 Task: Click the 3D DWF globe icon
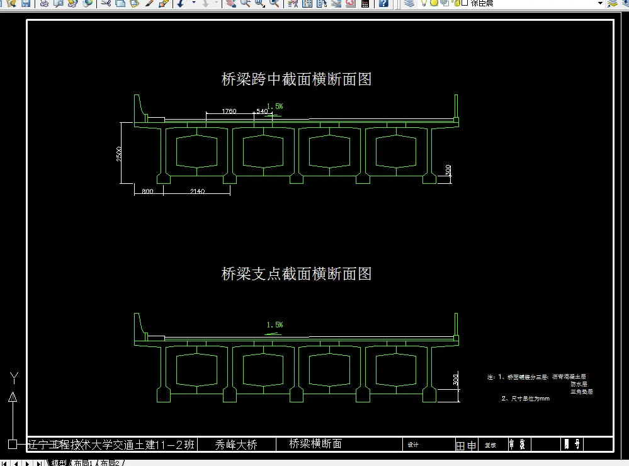click(x=87, y=3)
